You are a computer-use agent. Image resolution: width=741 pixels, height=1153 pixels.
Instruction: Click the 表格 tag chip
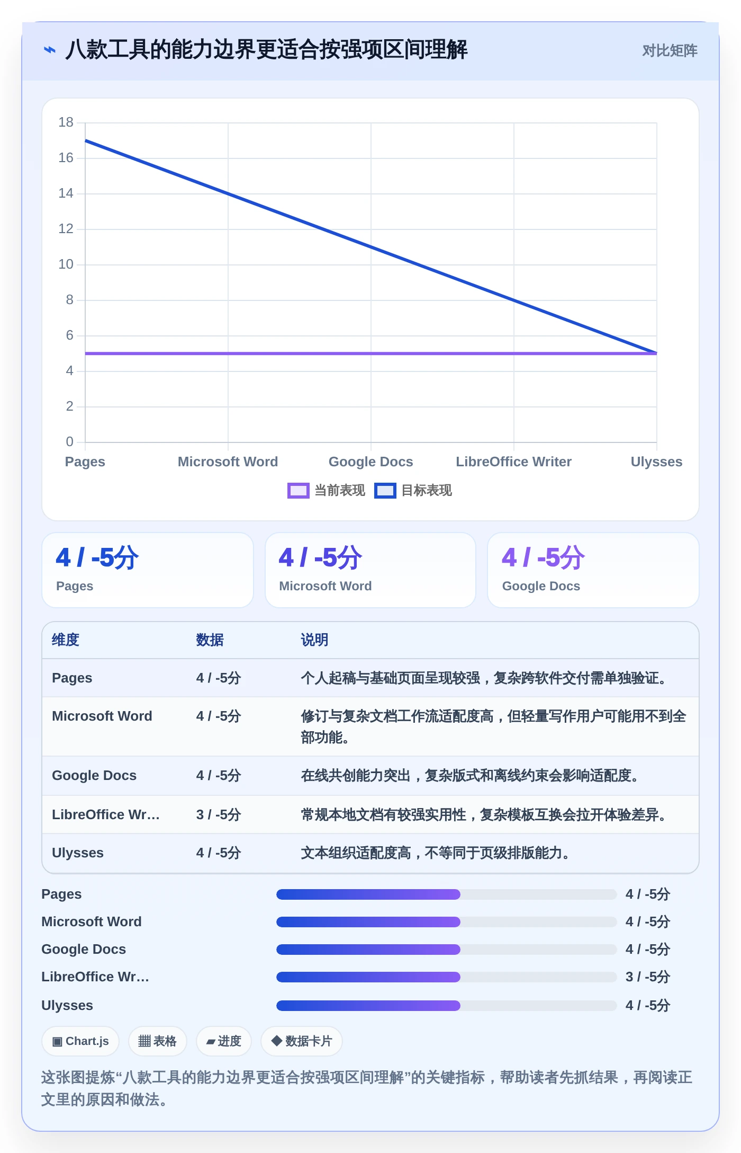click(x=157, y=1041)
